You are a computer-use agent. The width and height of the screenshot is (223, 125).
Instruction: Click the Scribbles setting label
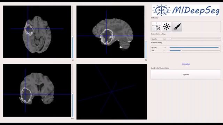(156, 43)
